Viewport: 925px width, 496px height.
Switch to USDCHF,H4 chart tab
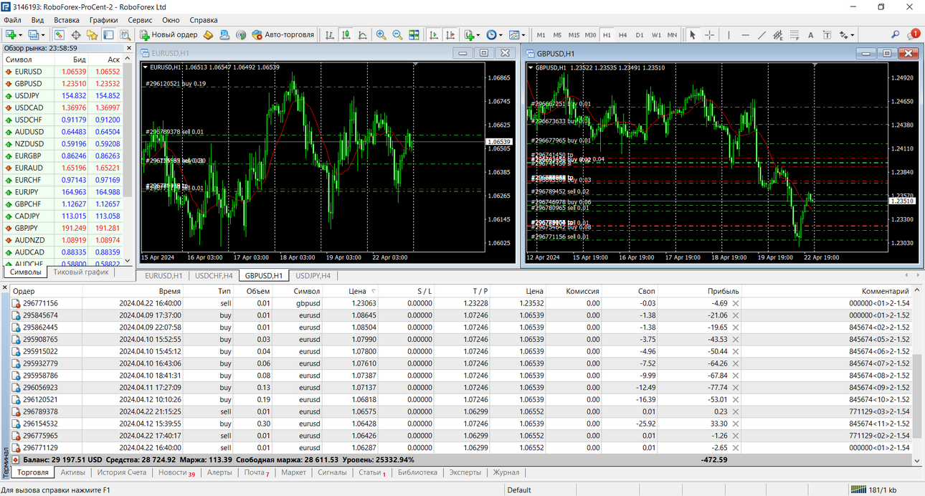click(x=214, y=275)
